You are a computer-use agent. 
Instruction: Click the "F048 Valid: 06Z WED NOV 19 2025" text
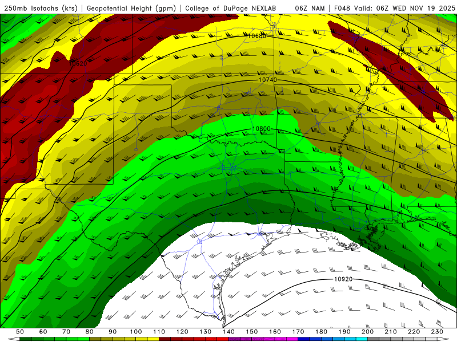click(395, 8)
